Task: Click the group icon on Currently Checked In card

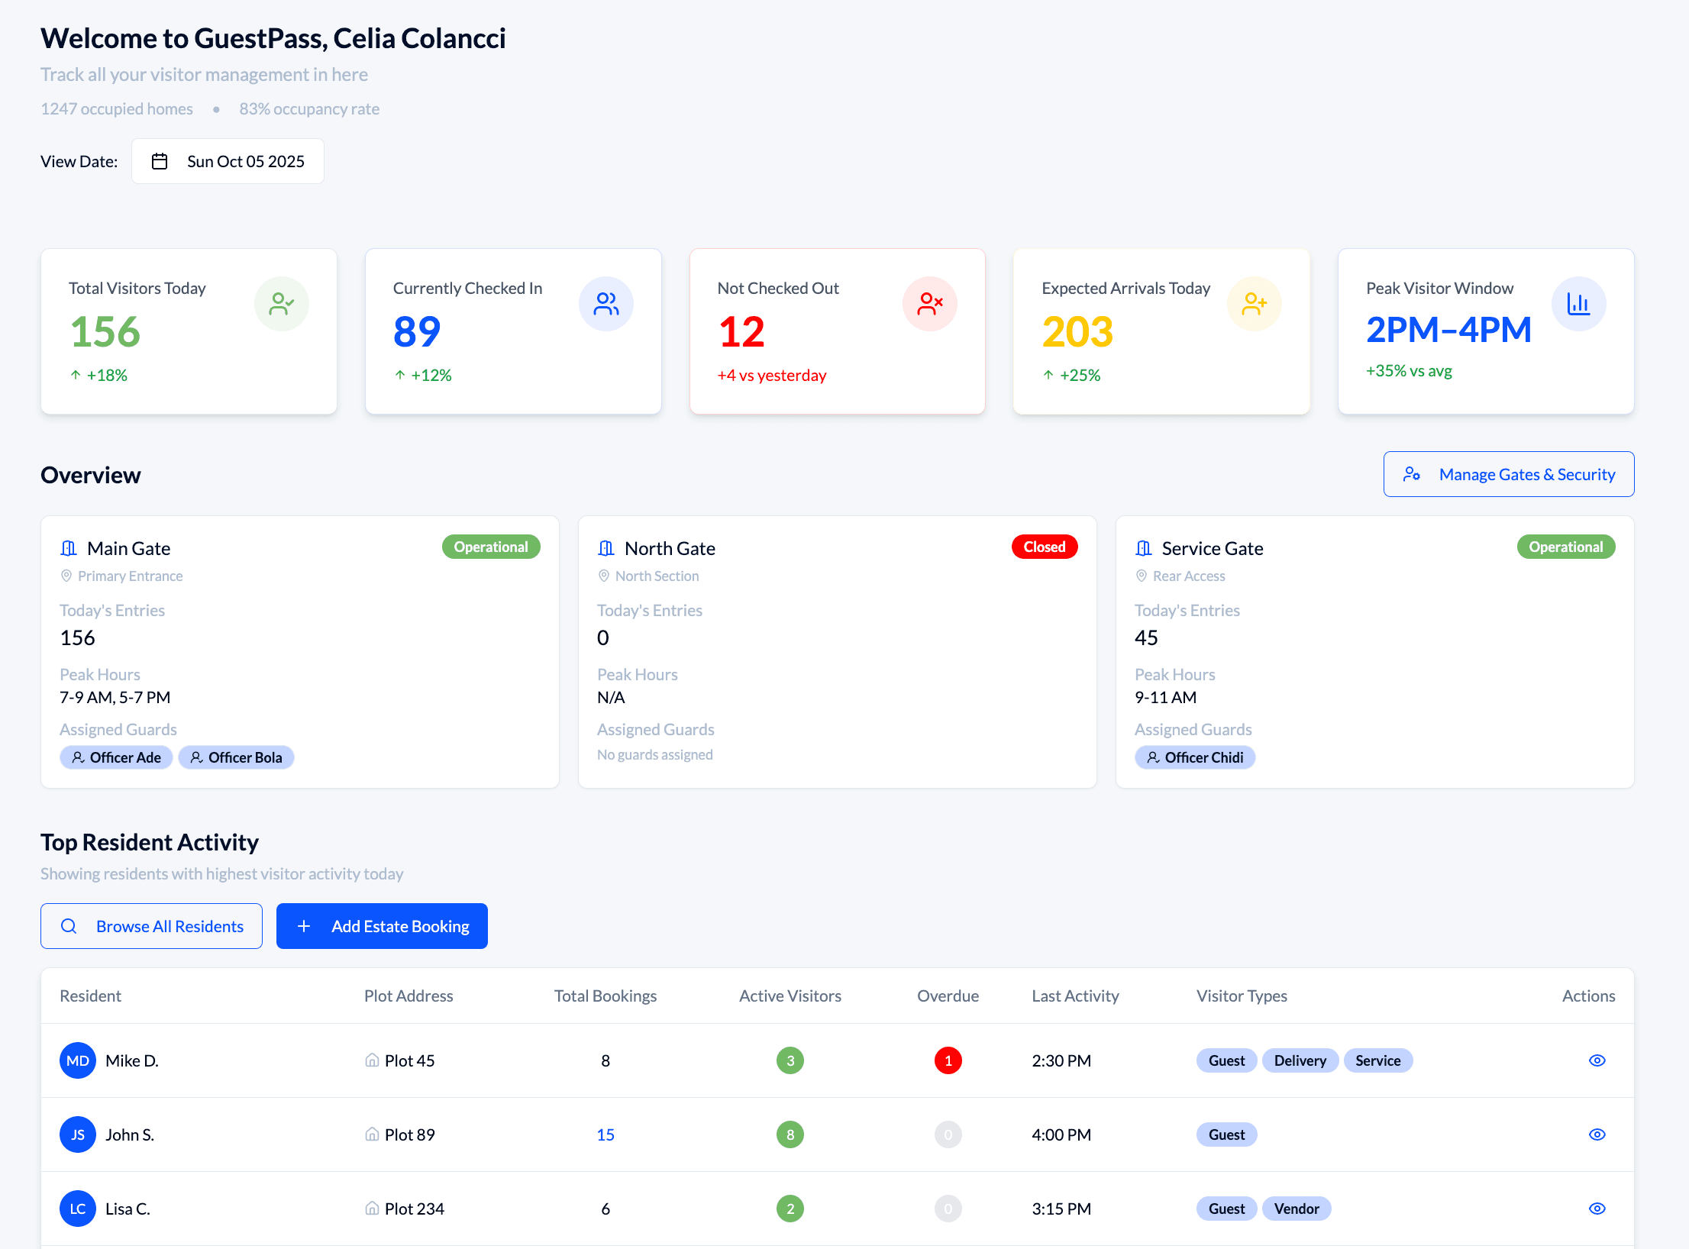Action: (606, 303)
